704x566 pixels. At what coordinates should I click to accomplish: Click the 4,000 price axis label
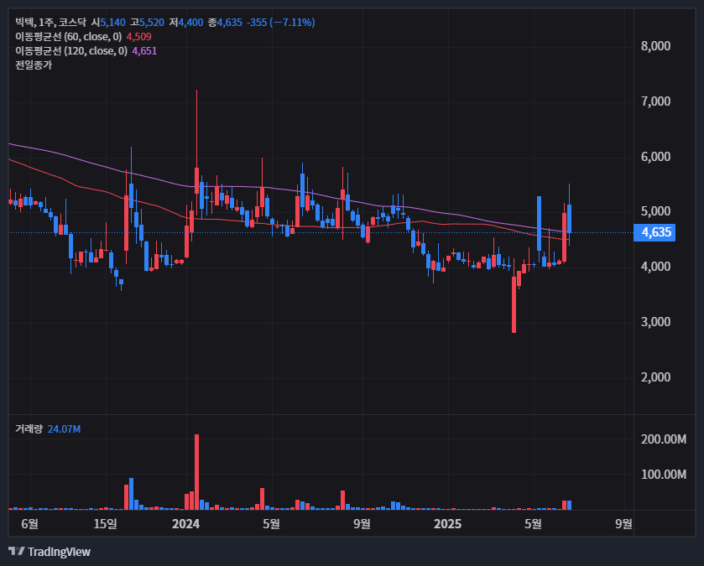655,267
